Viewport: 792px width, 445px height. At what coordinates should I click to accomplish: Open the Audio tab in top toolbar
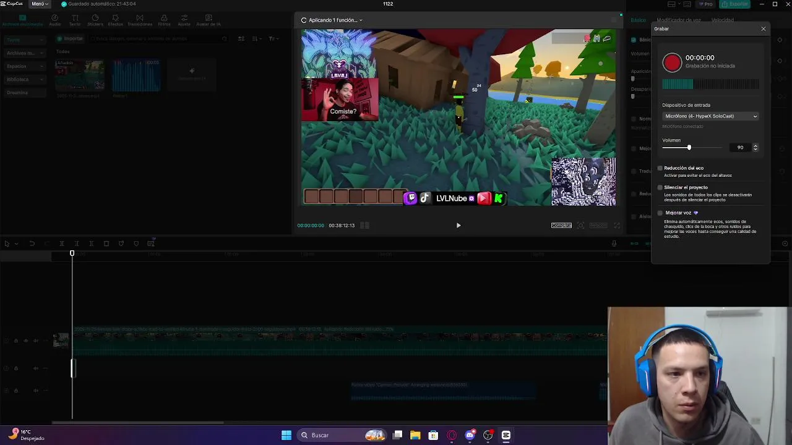click(55, 20)
